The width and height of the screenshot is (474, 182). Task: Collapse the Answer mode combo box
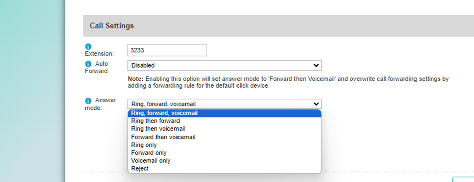224,104
